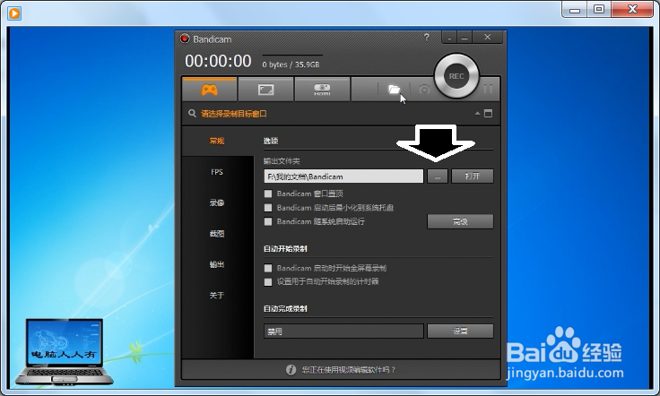Open the 录像 video settings section
The image size is (660, 396).
click(x=217, y=202)
